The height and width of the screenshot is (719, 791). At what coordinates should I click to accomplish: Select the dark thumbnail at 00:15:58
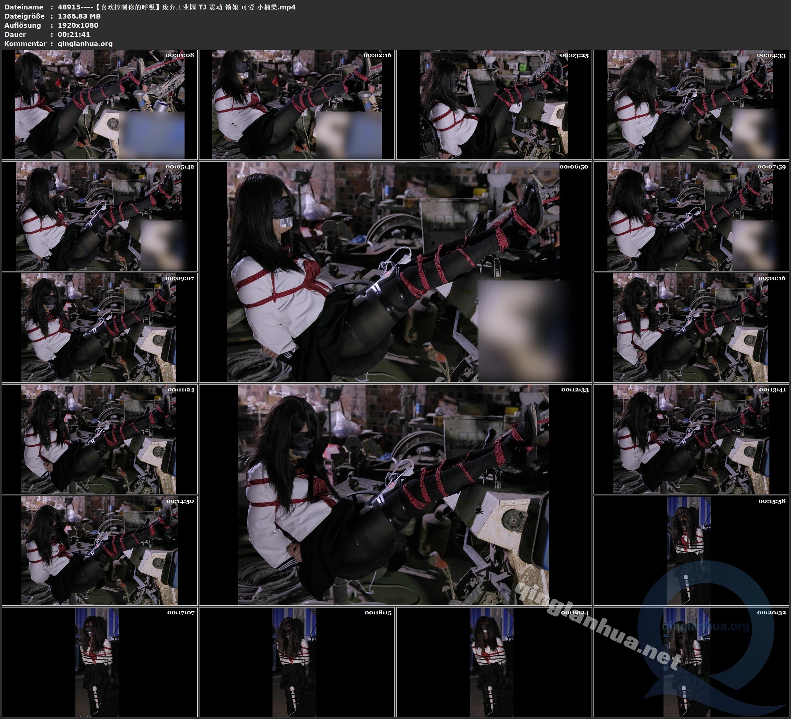(x=691, y=550)
